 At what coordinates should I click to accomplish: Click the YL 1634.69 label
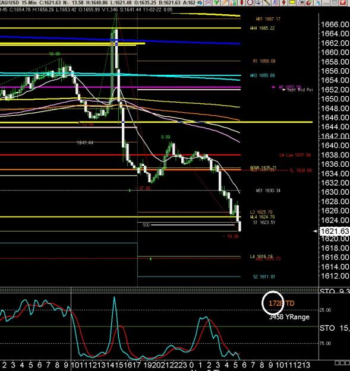point(301,170)
